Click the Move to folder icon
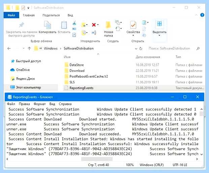The image size is (209, 173). click(84, 25)
